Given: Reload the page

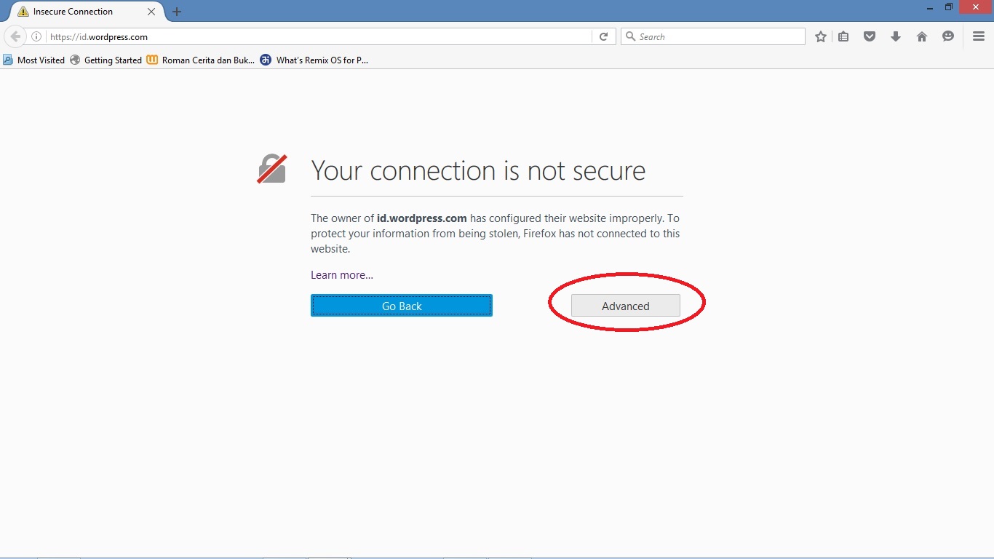Looking at the screenshot, I should [x=603, y=36].
